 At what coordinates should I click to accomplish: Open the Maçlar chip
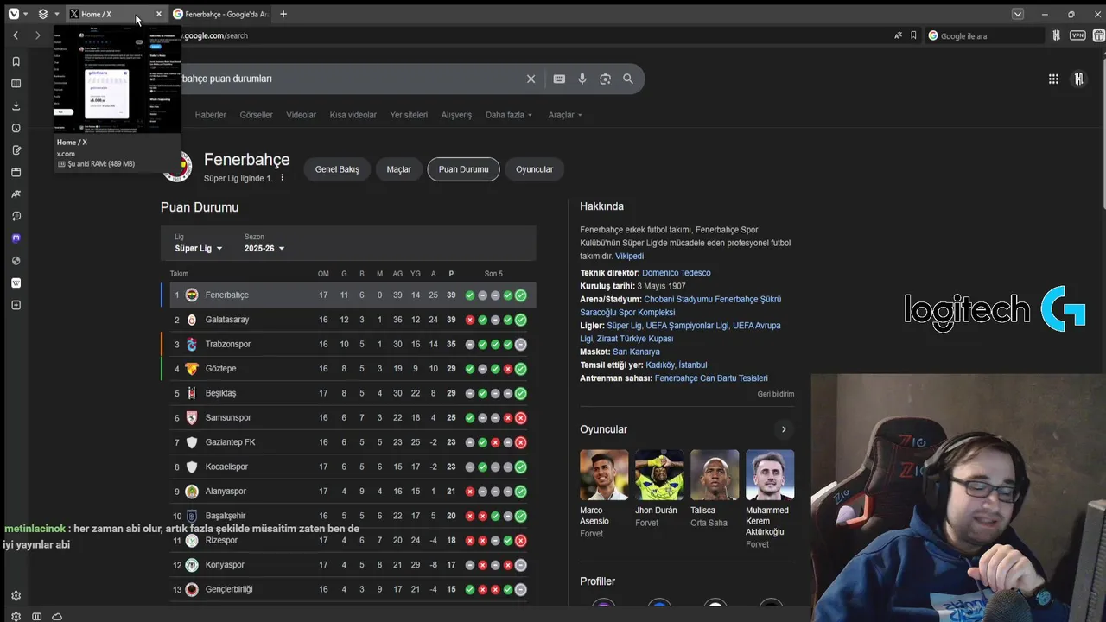point(398,169)
